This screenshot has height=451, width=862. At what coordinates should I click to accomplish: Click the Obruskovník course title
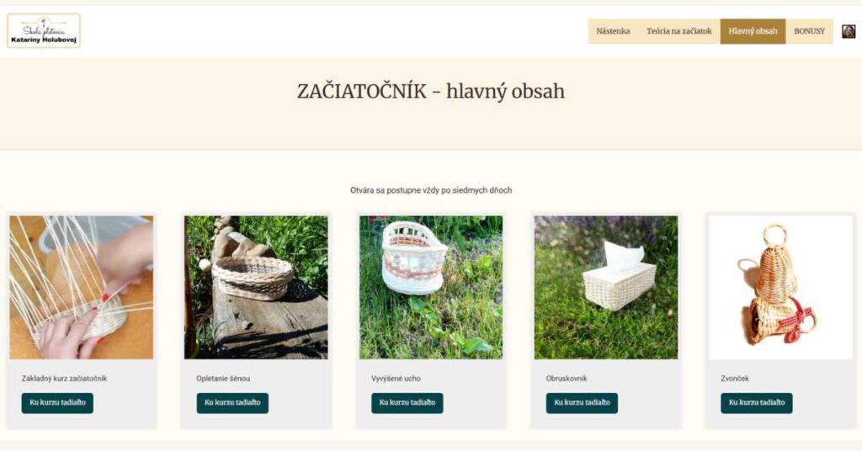[567, 379]
